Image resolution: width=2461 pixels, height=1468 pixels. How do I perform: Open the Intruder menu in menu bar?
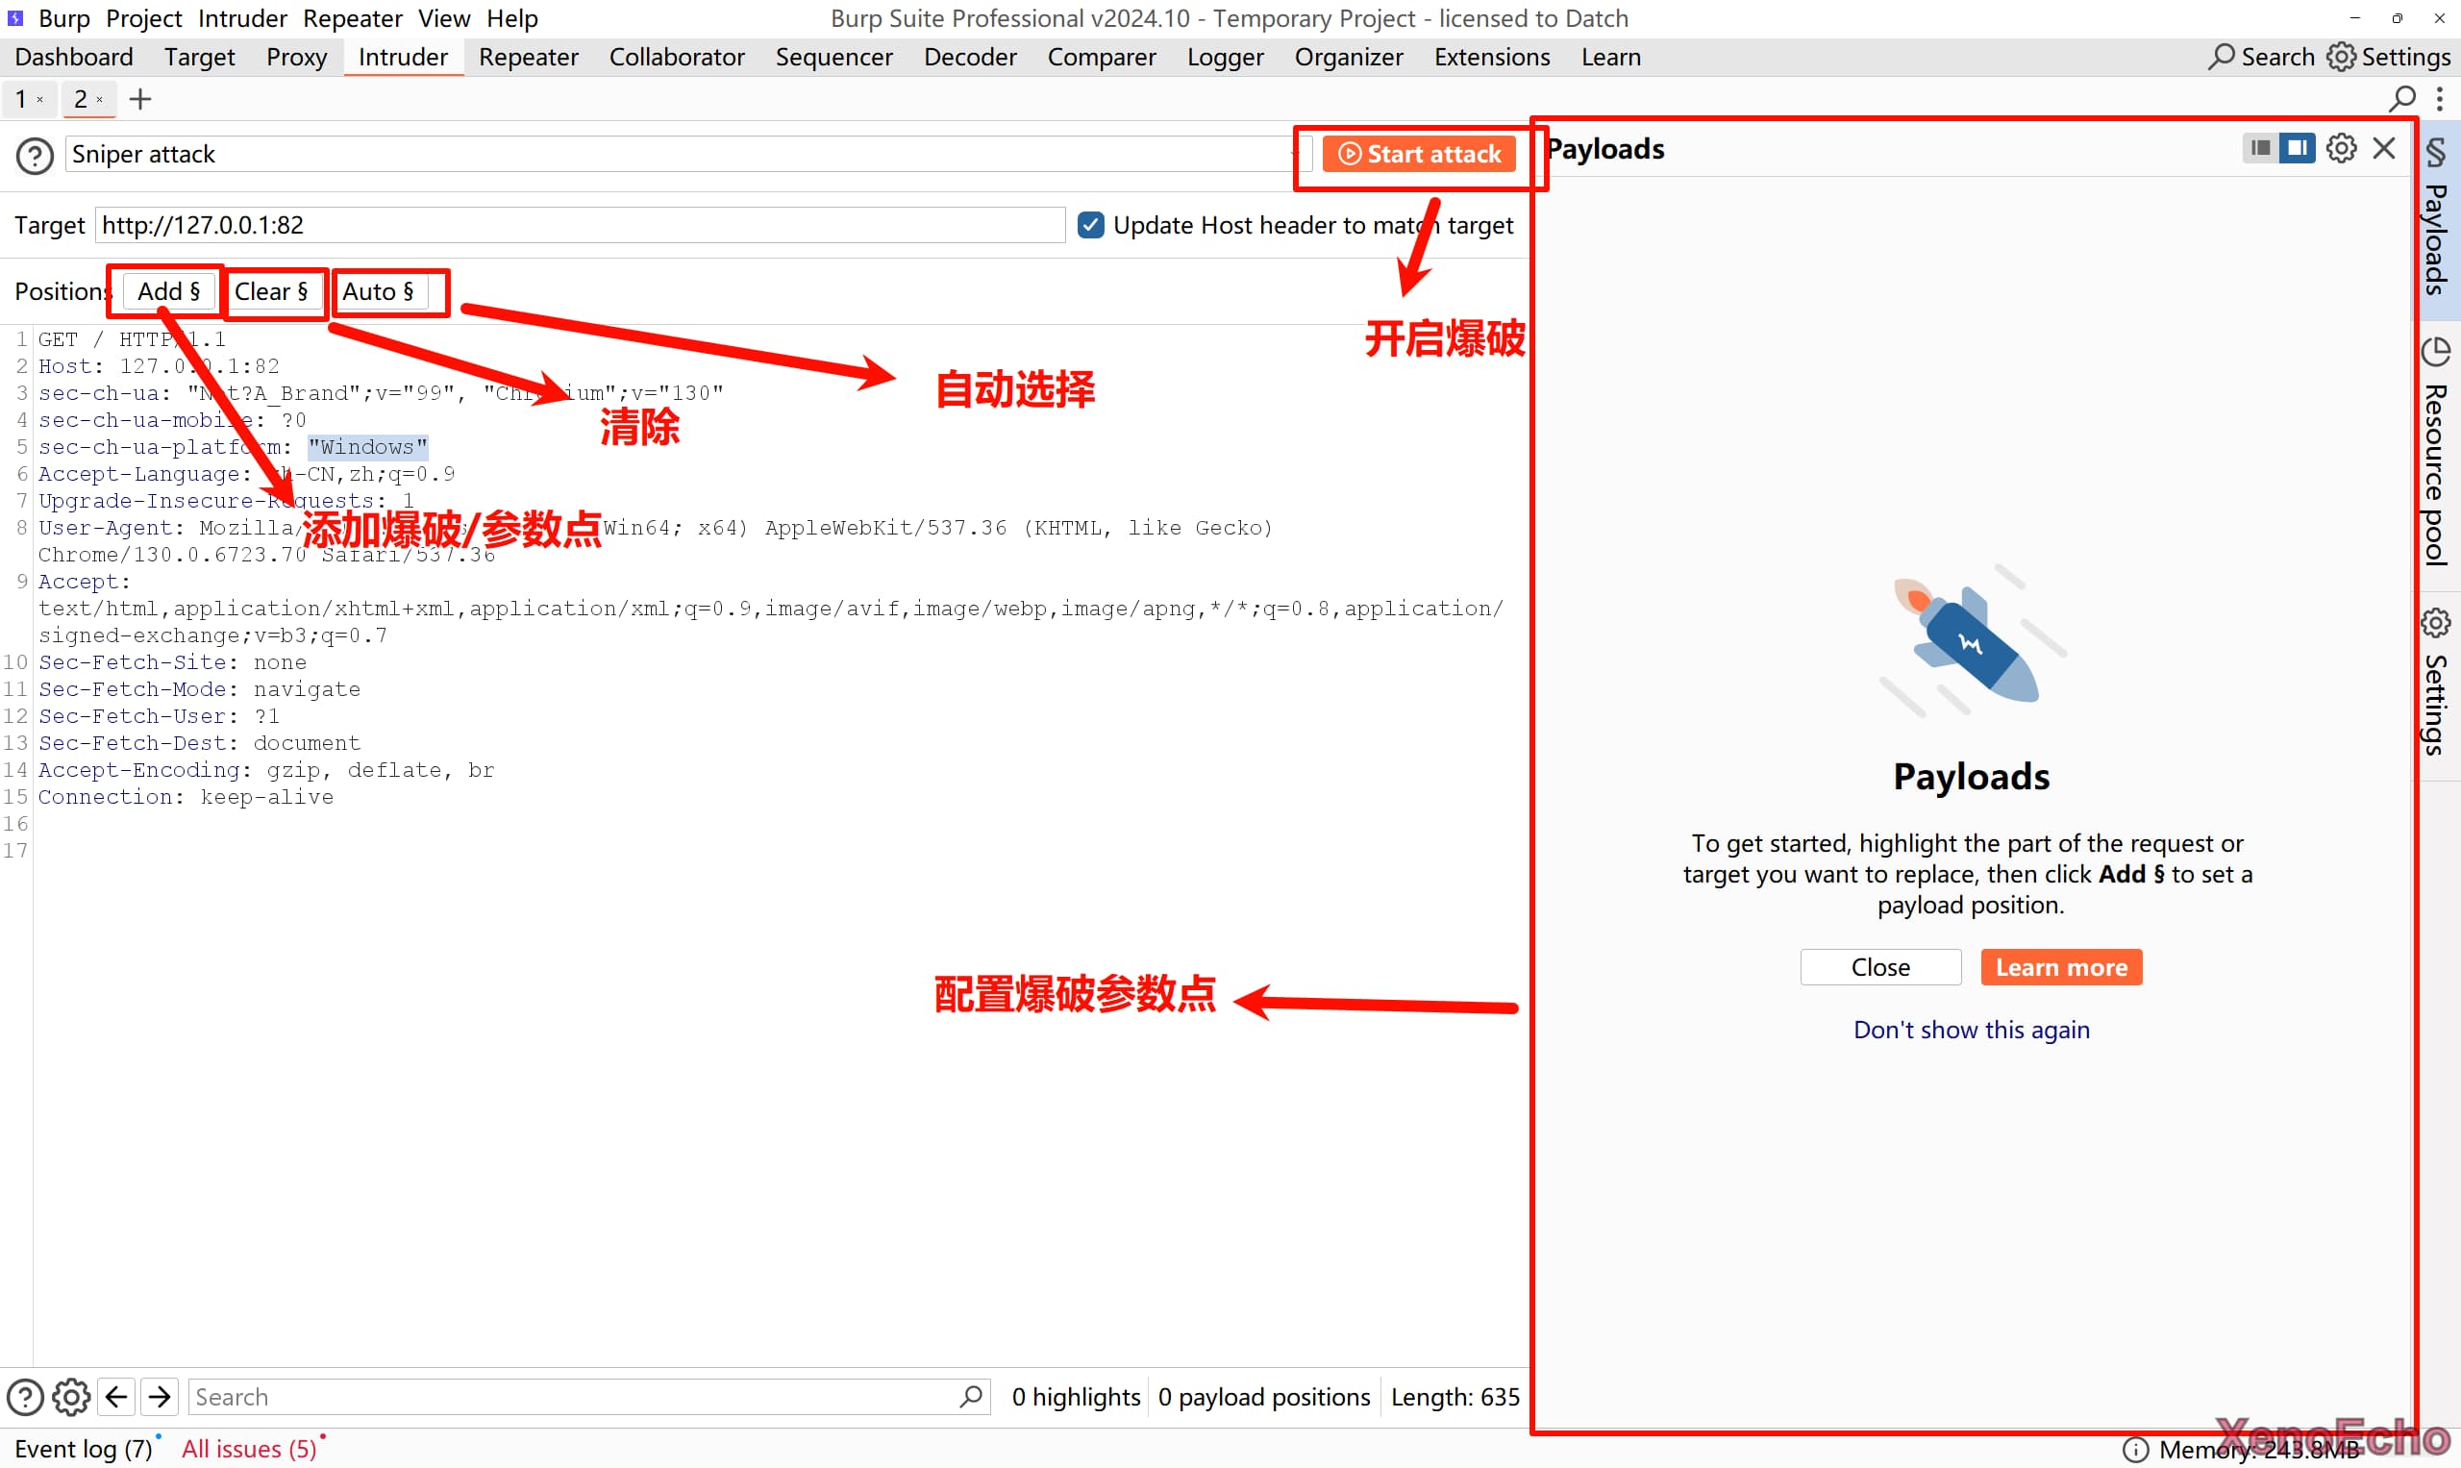(x=242, y=19)
